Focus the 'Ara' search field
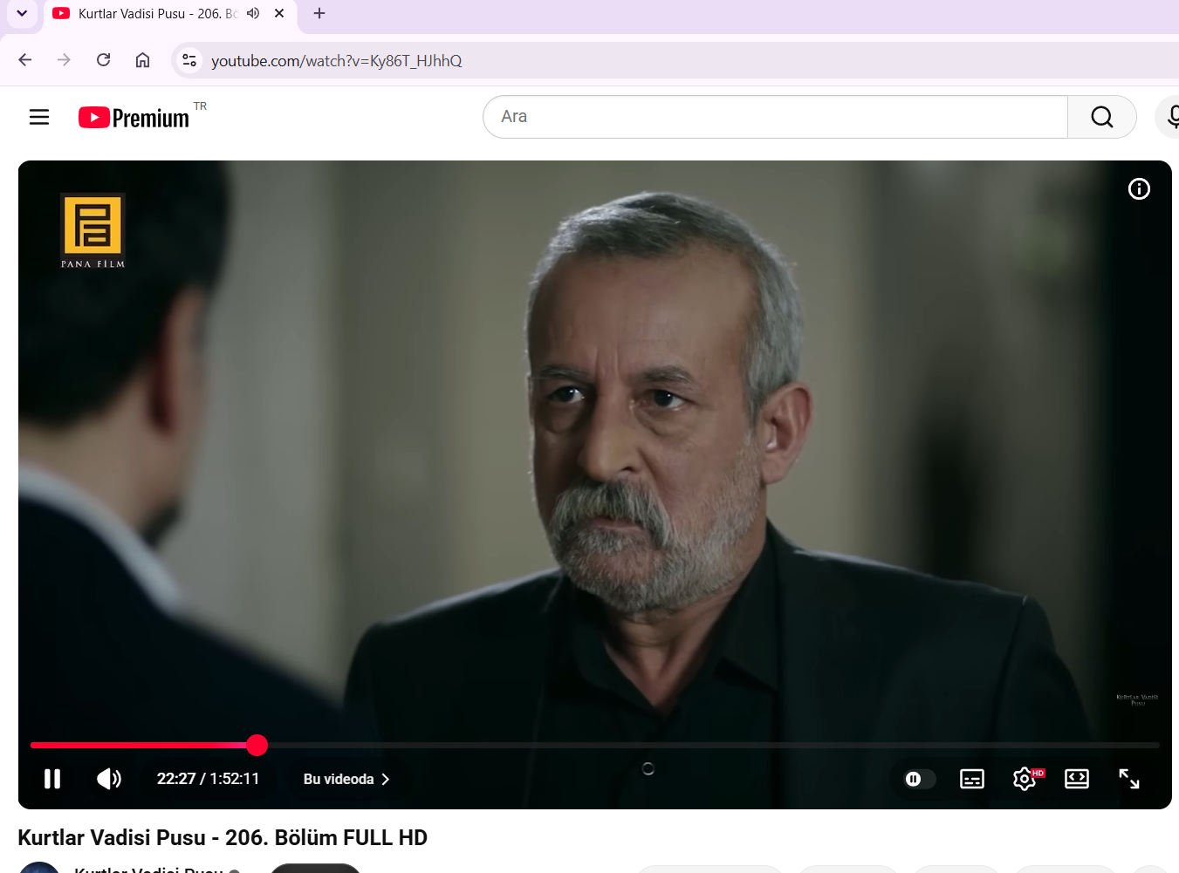1179x873 pixels. 775,117
